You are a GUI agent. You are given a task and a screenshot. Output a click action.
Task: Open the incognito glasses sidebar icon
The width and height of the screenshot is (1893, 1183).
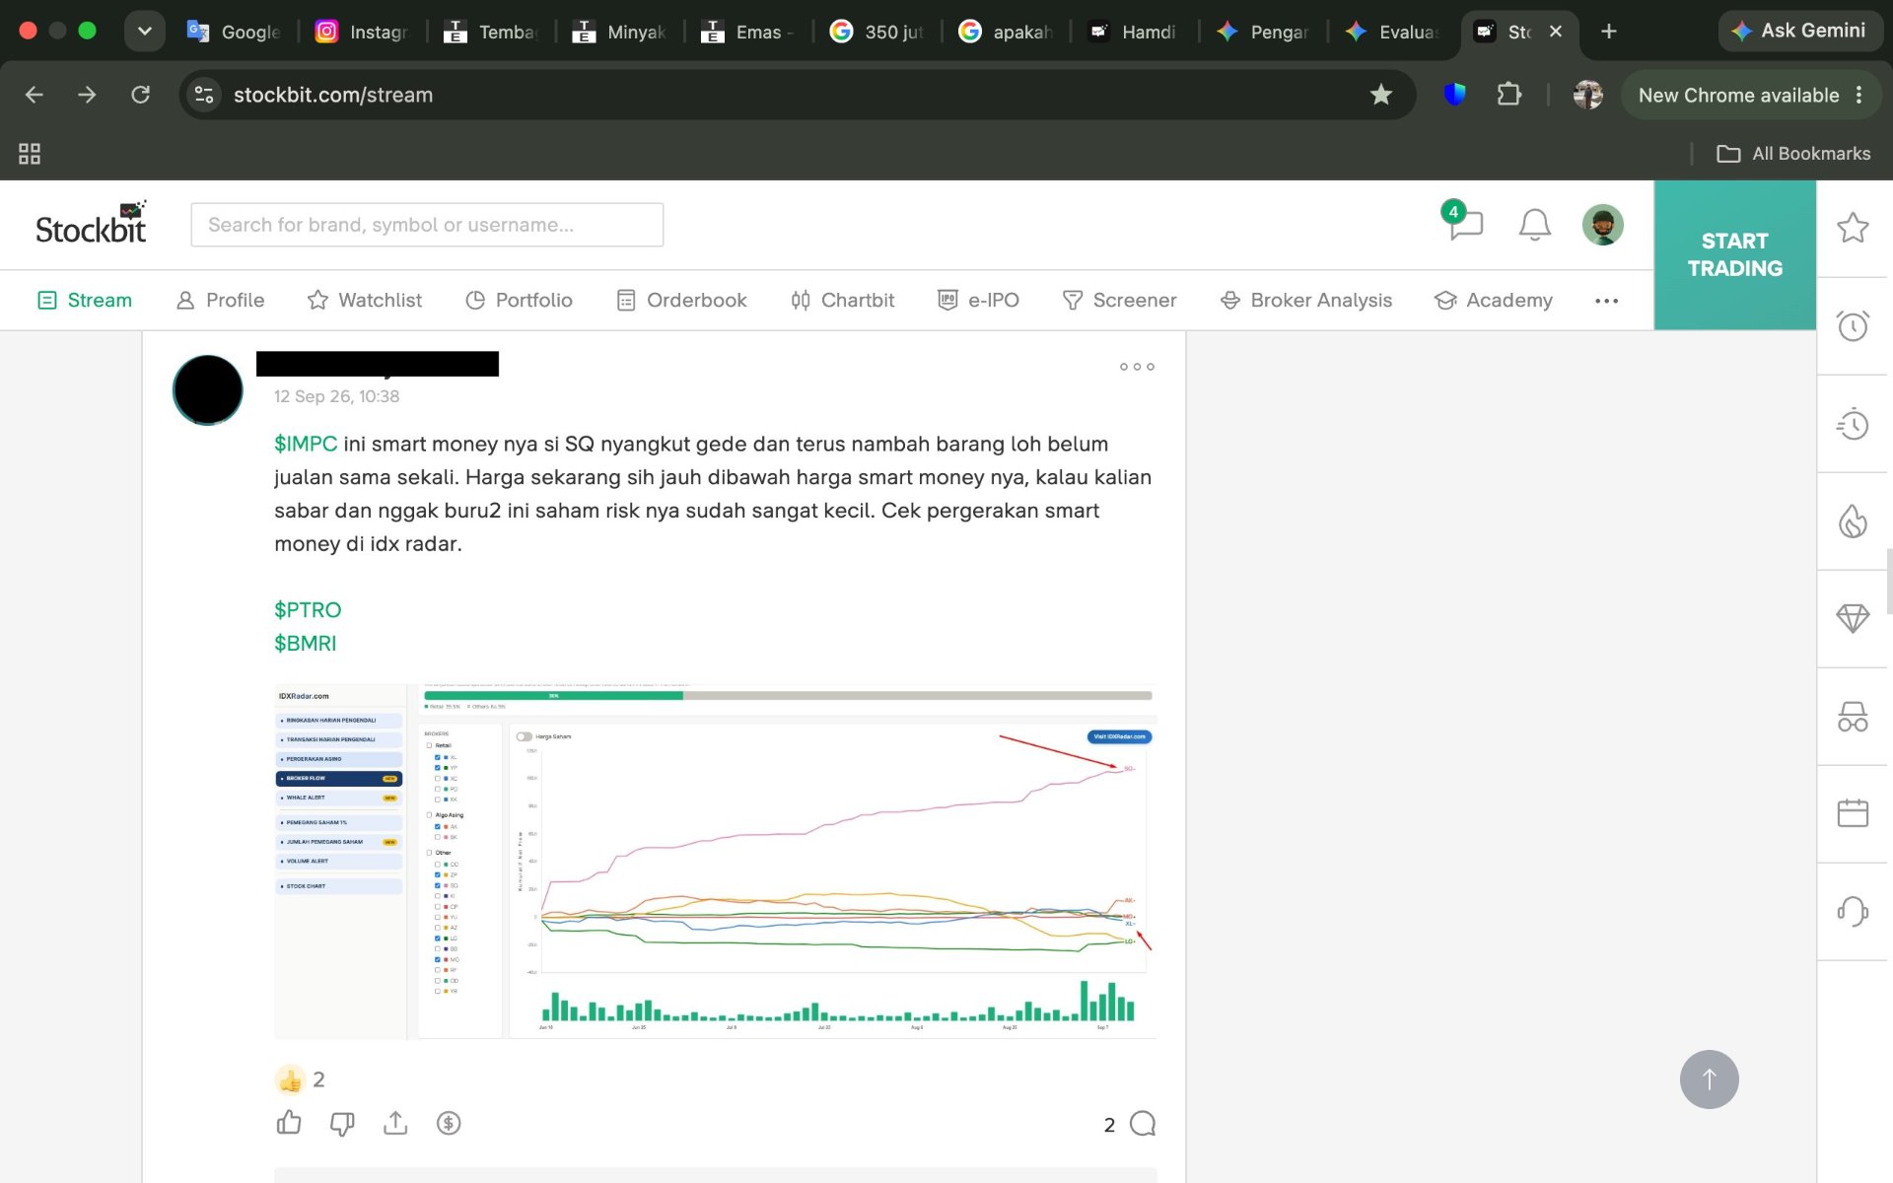[x=1853, y=716]
